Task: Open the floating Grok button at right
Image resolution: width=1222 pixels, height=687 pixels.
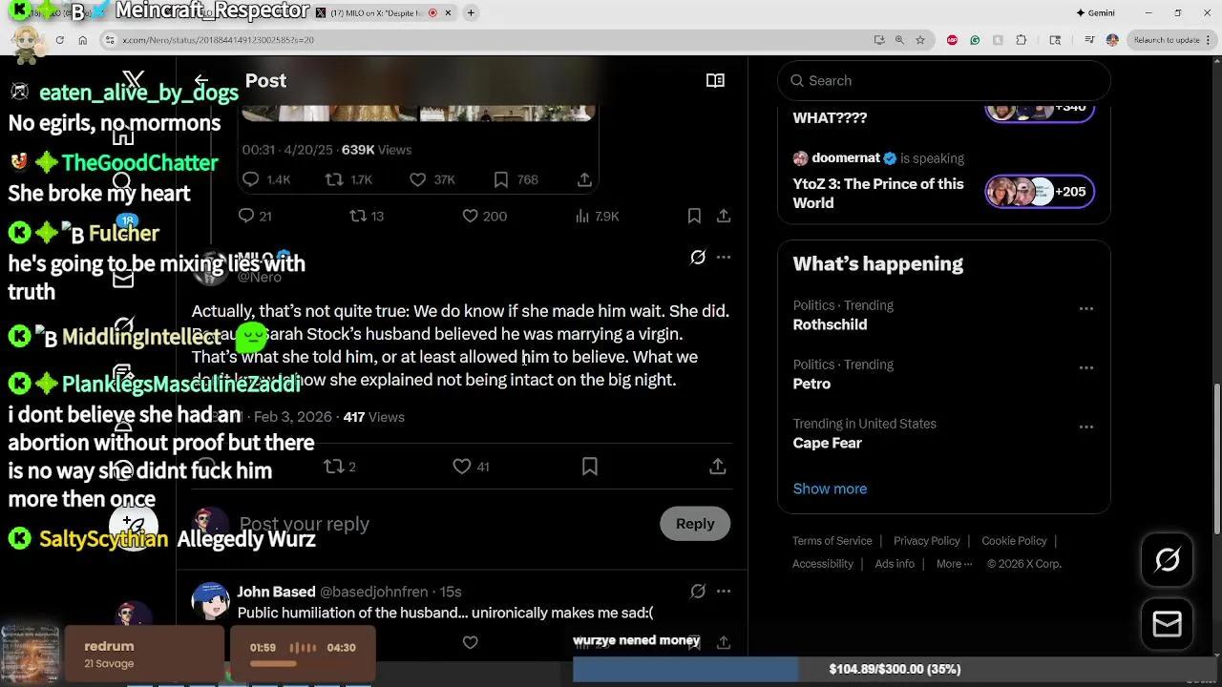Action: pos(1168,560)
